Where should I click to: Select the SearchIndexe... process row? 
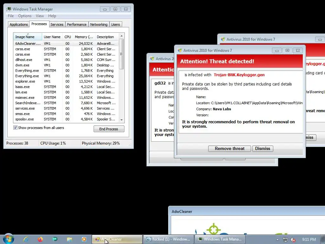pyautogui.click(x=66, y=103)
